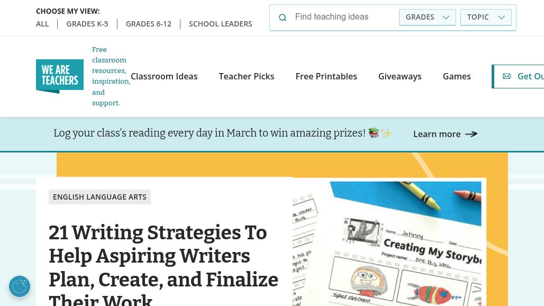Select the ALL view option
The image size is (544, 306).
[x=42, y=24]
